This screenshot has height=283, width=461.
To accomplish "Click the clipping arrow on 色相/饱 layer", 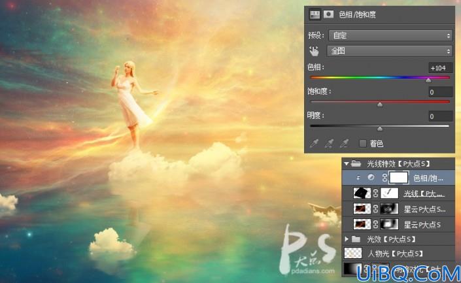I will click(x=358, y=178).
